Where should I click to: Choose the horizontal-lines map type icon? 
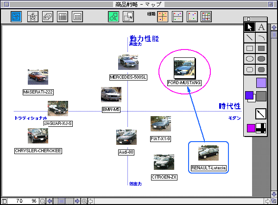[177, 17]
